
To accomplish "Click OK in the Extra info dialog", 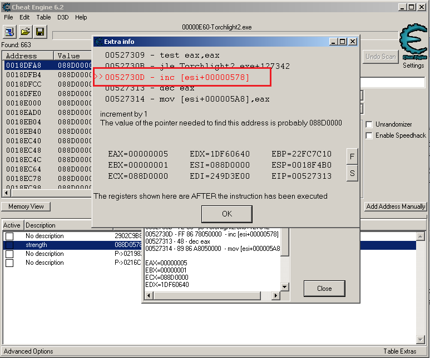I will 226,214.
